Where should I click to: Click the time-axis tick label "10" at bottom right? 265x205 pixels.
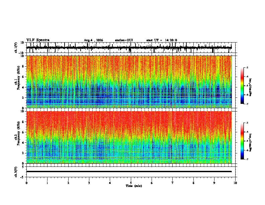(x=235, y=183)
